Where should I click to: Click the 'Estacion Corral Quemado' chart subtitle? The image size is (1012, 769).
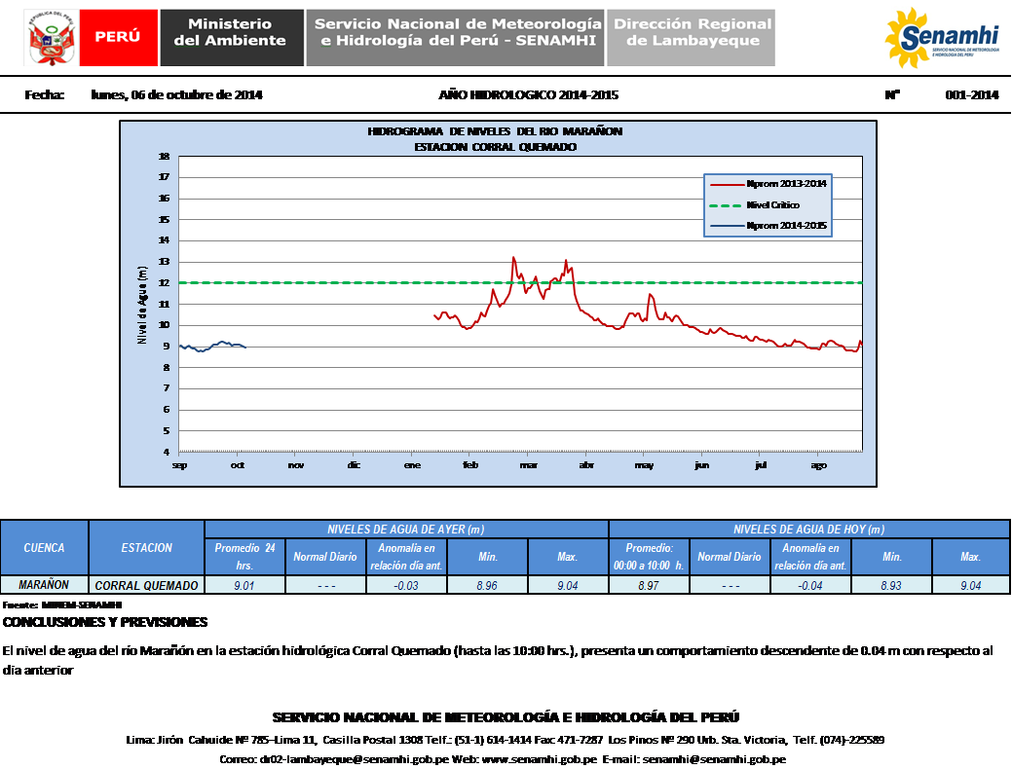[x=495, y=147]
